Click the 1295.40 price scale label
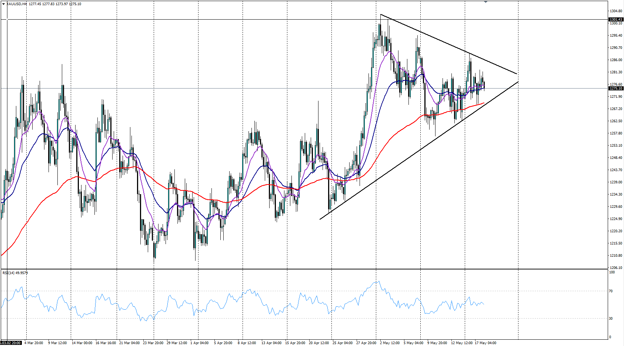Image resolution: width=624 pixels, height=346 pixels. click(x=616, y=36)
